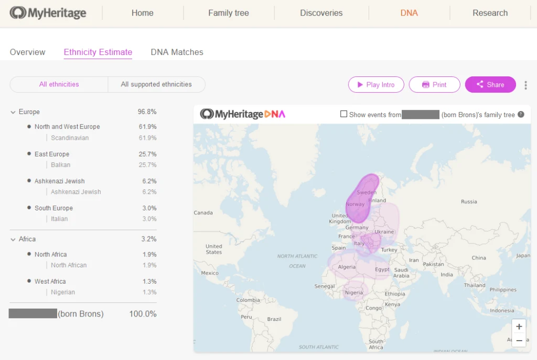Screen dimensions: 537x360
Task: Select the East Europe row
Action: click(x=92, y=154)
